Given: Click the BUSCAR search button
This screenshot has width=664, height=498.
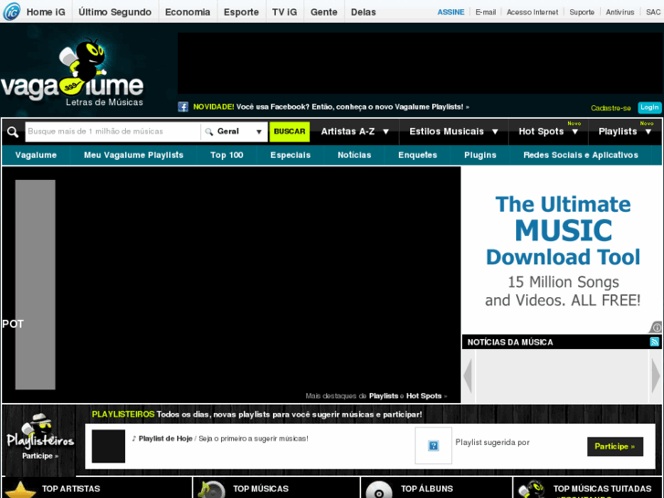Looking at the screenshot, I should [x=290, y=132].
